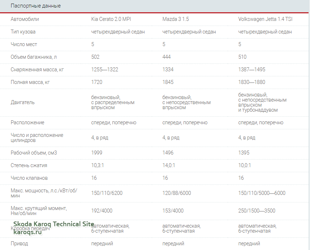The image size is (310, 250).
Task: Click gross weight value "1845"
Action: (168, 82)
